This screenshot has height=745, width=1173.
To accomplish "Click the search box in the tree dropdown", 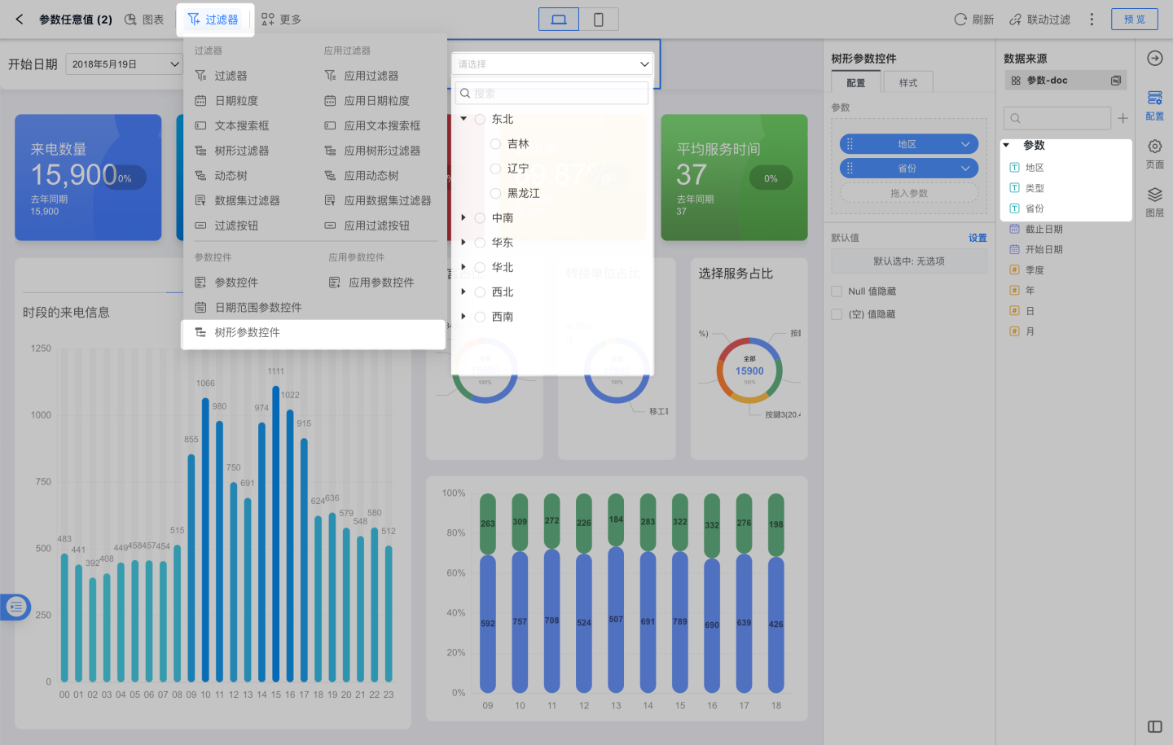I will click(554, 94).
